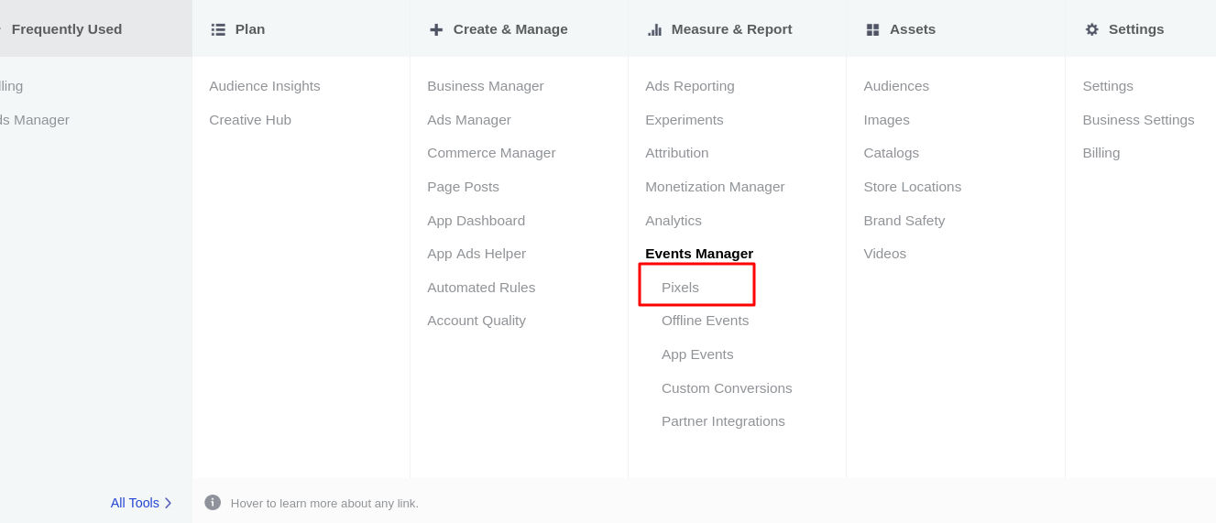Click the plus icon beside Create & Manage
This screenshot has width=1216, height=523.
pyautogui.click(x=436, y=29)
